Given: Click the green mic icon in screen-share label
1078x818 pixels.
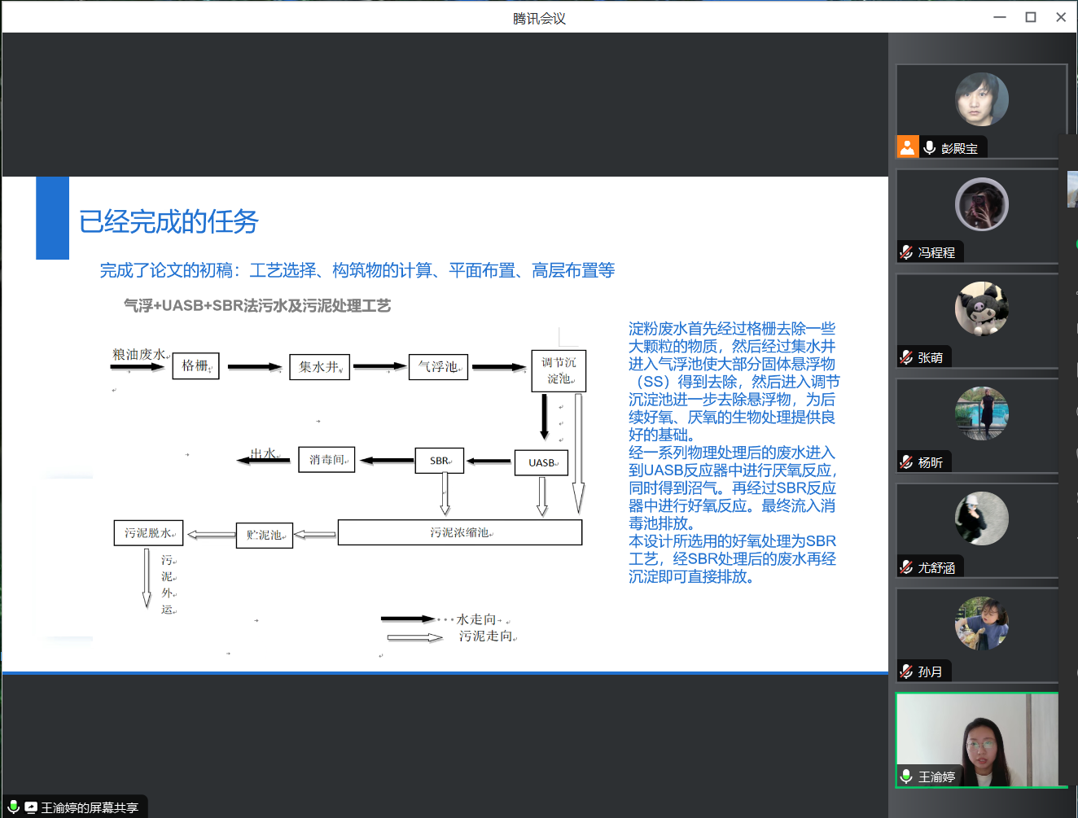Looking at the screenshot, I should click(x=14, y=807).
